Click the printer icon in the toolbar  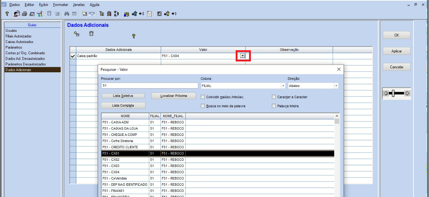[25, 14]
